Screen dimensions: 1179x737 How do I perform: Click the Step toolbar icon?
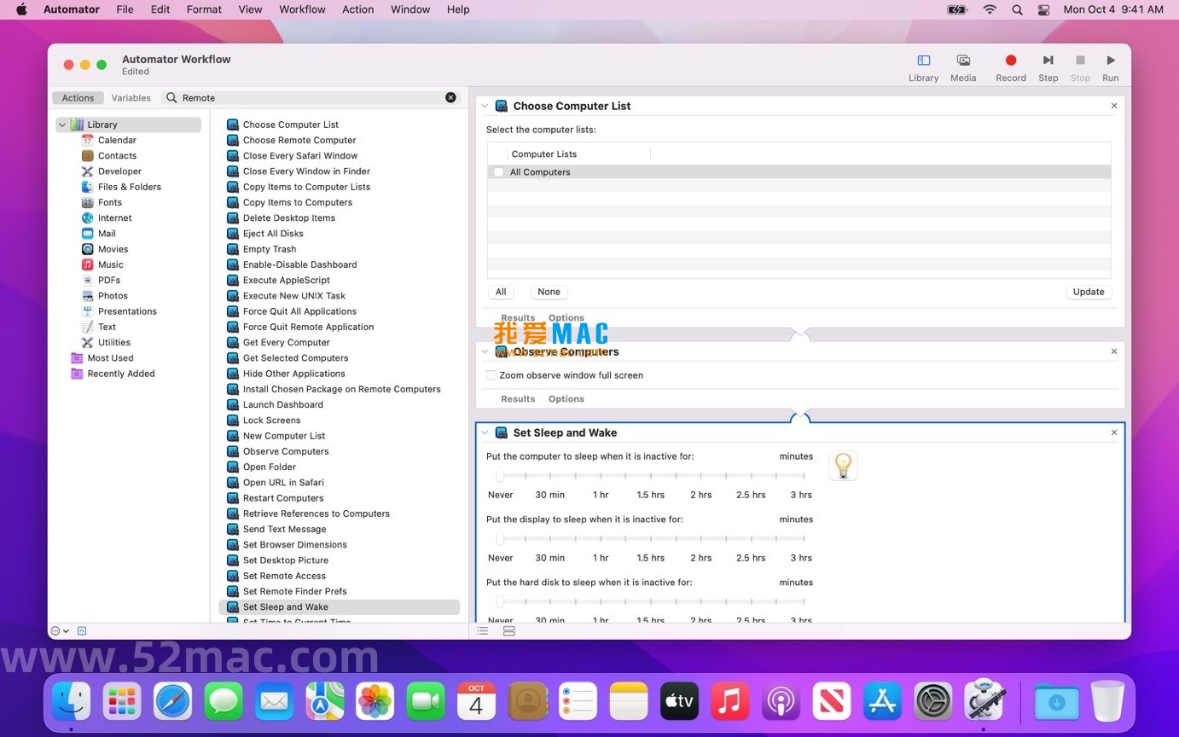point(1048,61)
